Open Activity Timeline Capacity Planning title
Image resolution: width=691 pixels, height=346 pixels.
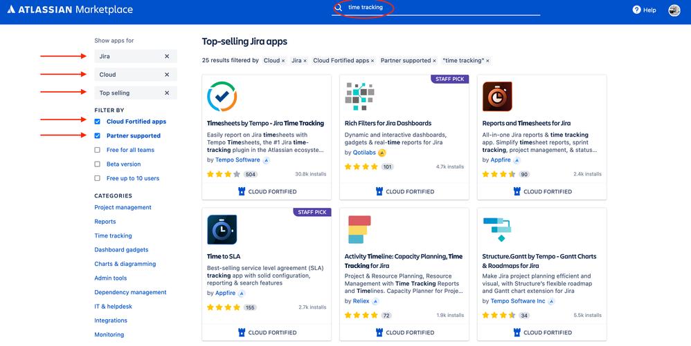click(403, 261)
